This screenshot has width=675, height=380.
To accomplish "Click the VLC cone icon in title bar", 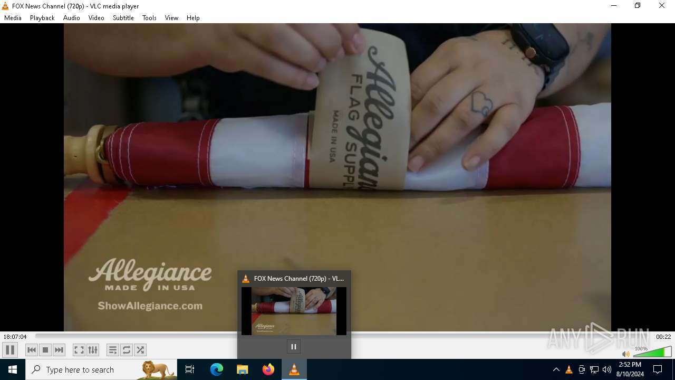I will pyautogui.click(x=5, y=6).
